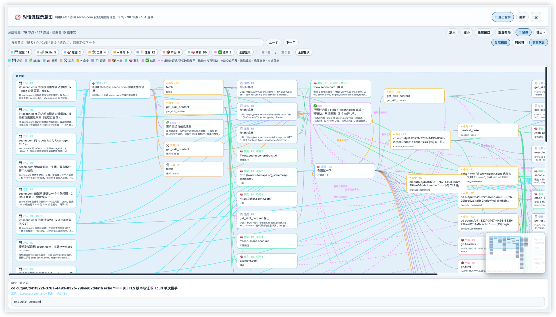
Task: Click 放大 zoom in button
Action: 452,32
